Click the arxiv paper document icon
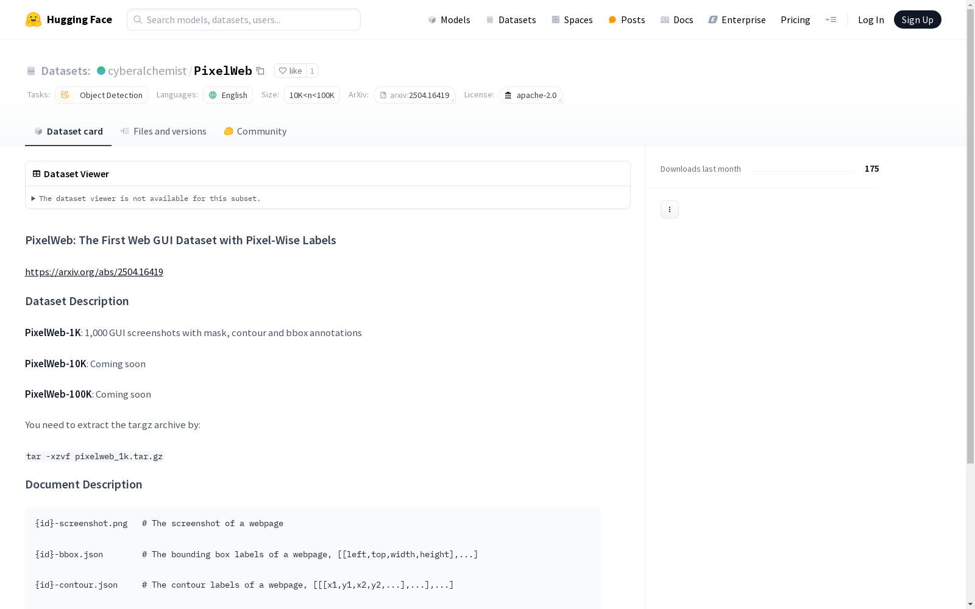 pos(383,95)
